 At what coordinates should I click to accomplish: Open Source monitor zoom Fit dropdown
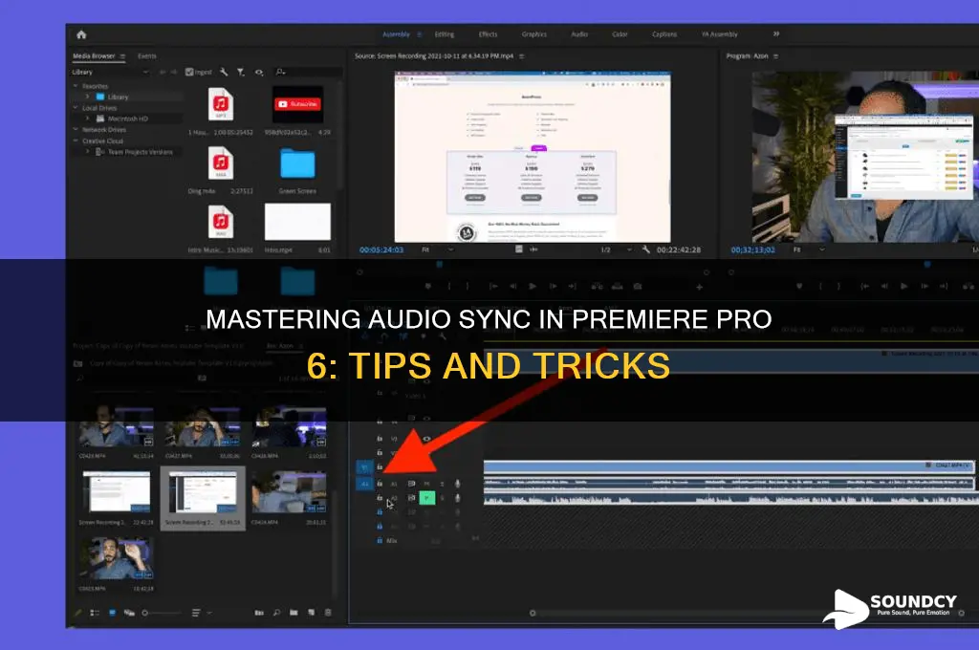click(437, 249)
